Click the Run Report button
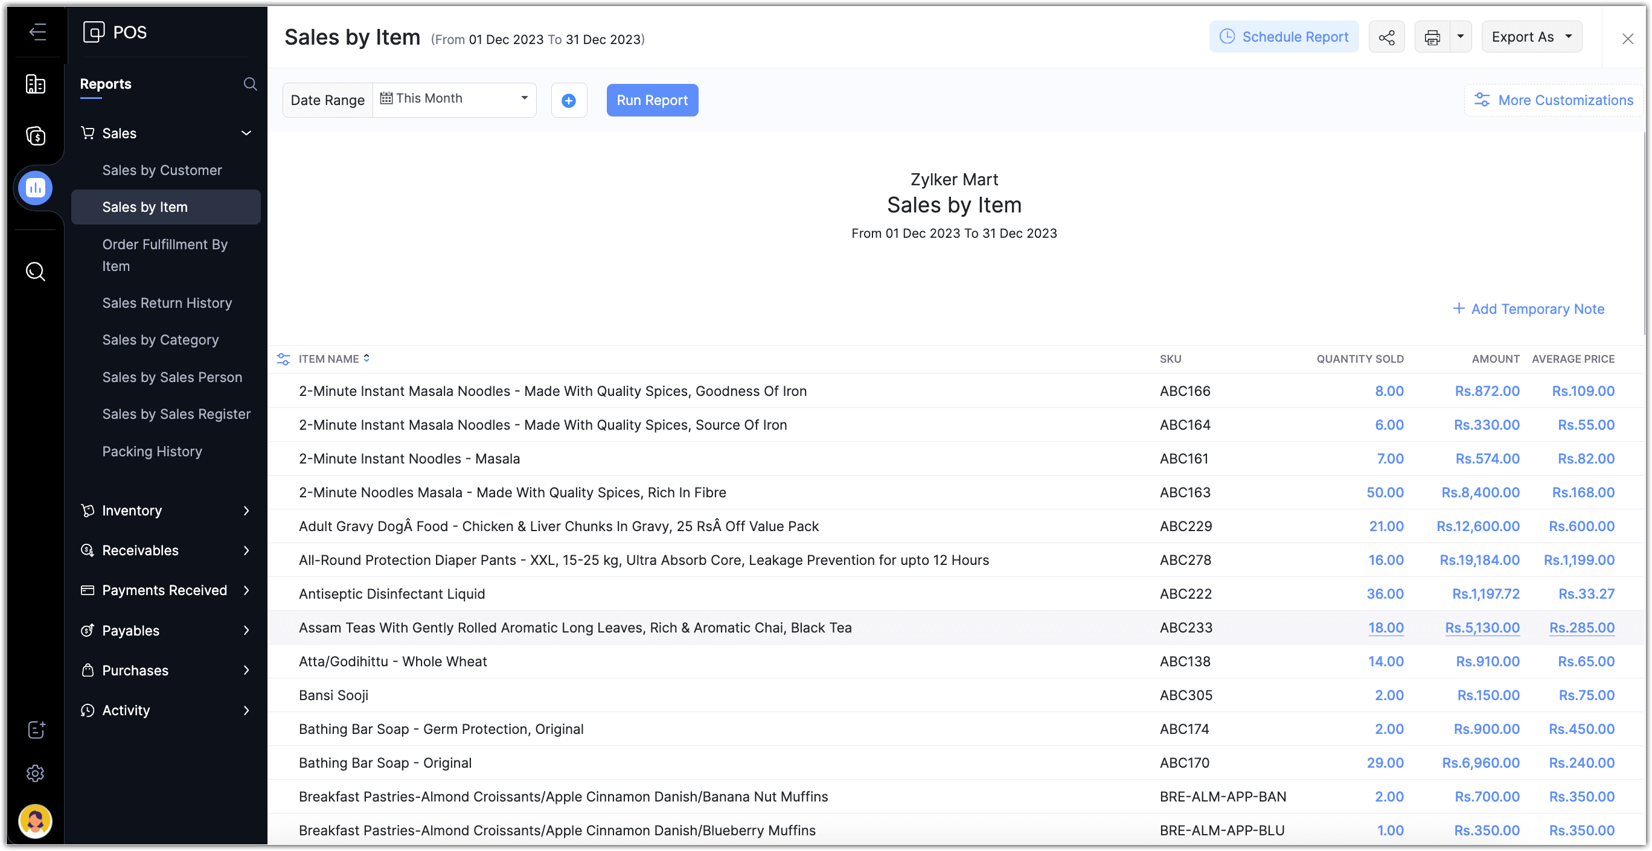Viewport: 1652px width, 851px height. point(652,101)
